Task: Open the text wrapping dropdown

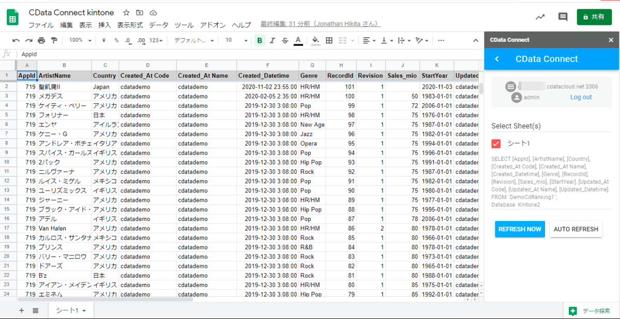Action: (x=404, y=40)
